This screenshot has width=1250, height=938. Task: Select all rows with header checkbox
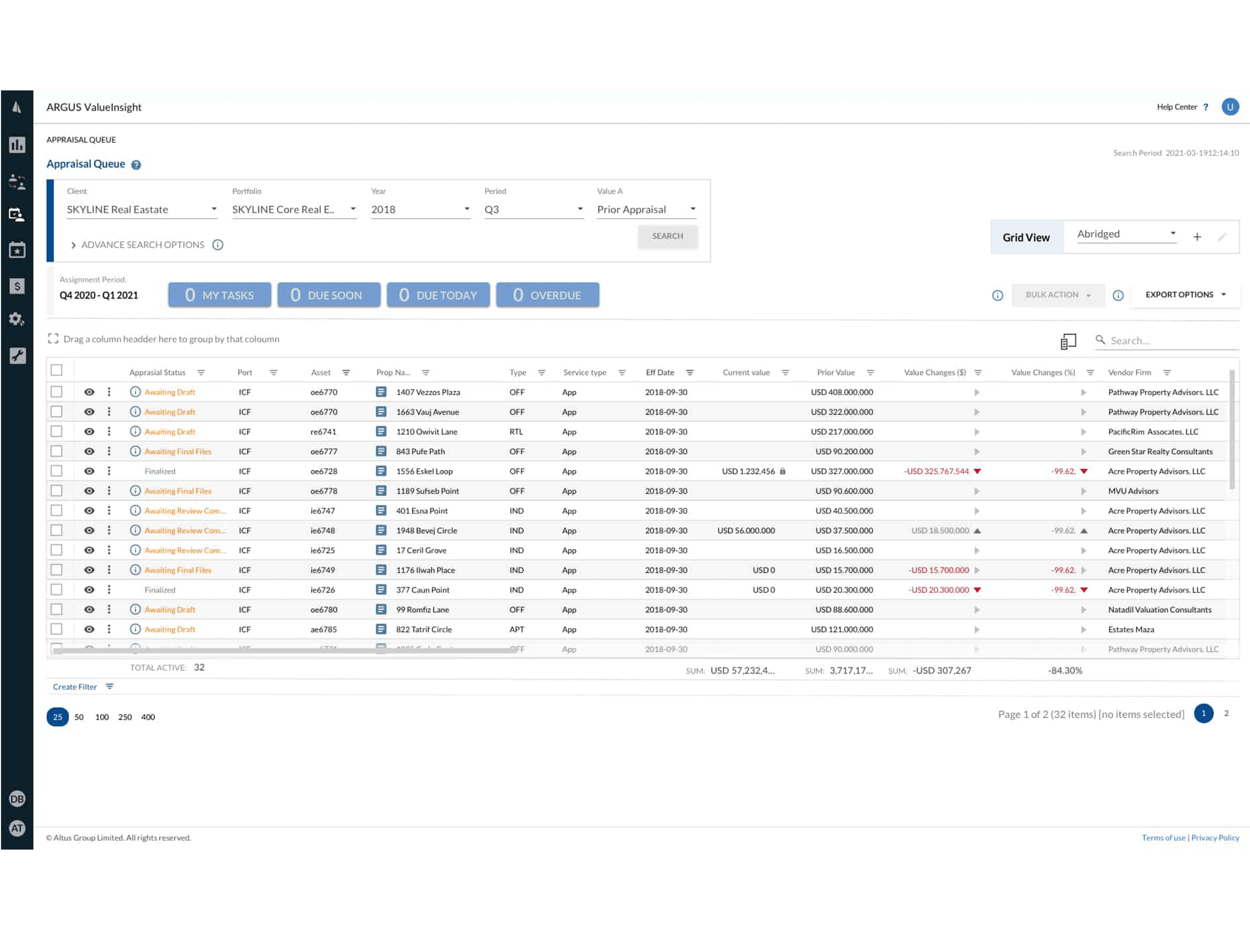(x=57, y=370)
